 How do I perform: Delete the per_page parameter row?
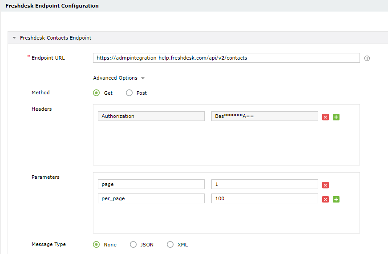click(325, 199)
